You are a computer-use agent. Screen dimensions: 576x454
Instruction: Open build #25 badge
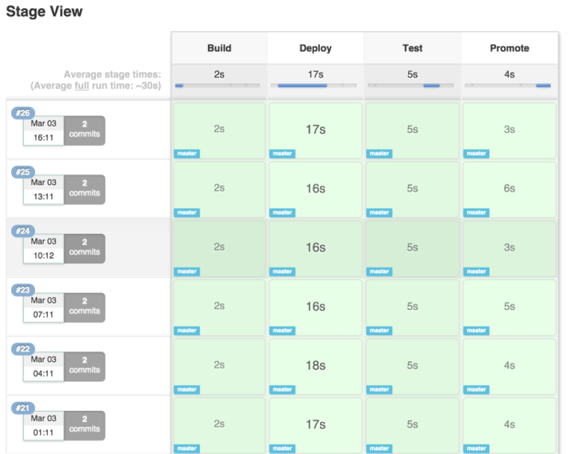click(x=22, y=172)
